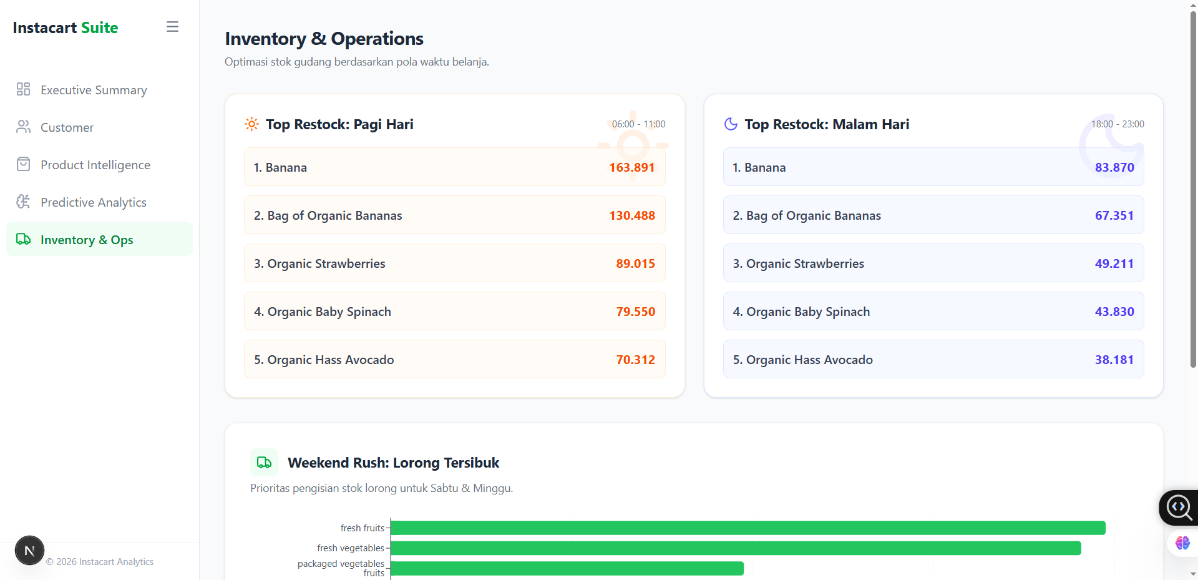Click the Executive Summary grid icon
Screen dimensions: 1198x580
coord(23,89)
